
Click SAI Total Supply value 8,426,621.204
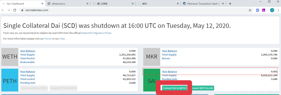(x=269, y=75)
